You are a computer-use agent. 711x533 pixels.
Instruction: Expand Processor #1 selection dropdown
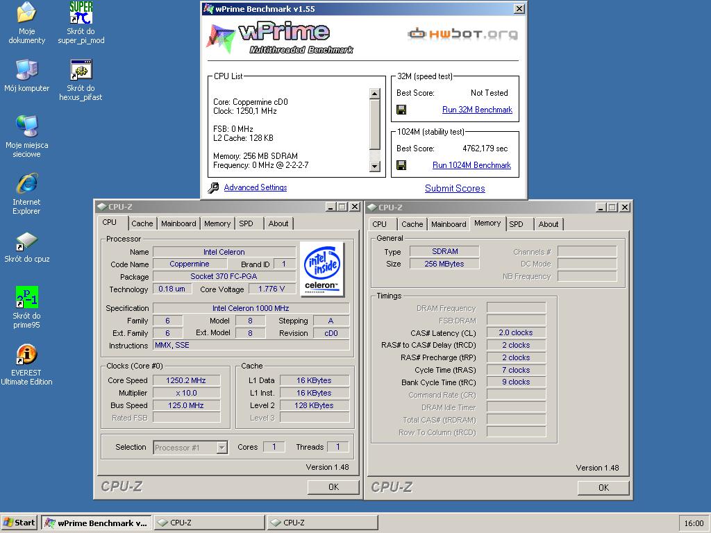pos(221,448)
